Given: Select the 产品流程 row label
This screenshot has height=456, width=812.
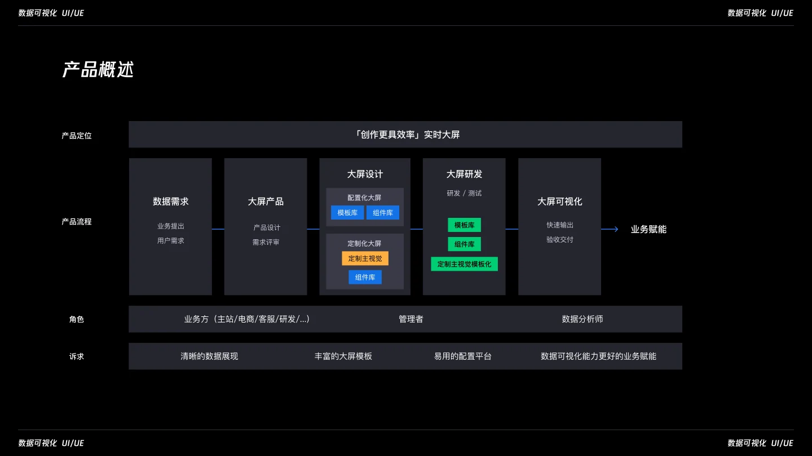Looking at the screenshot, I should [77, 222].
